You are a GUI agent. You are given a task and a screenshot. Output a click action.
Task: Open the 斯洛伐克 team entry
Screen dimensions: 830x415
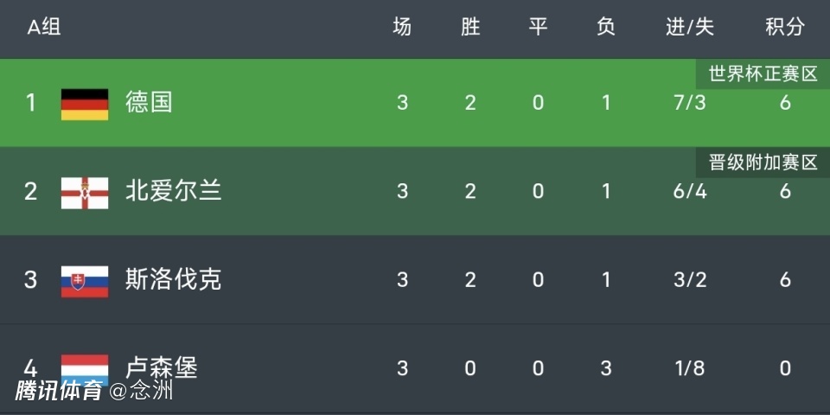(174, 279)
